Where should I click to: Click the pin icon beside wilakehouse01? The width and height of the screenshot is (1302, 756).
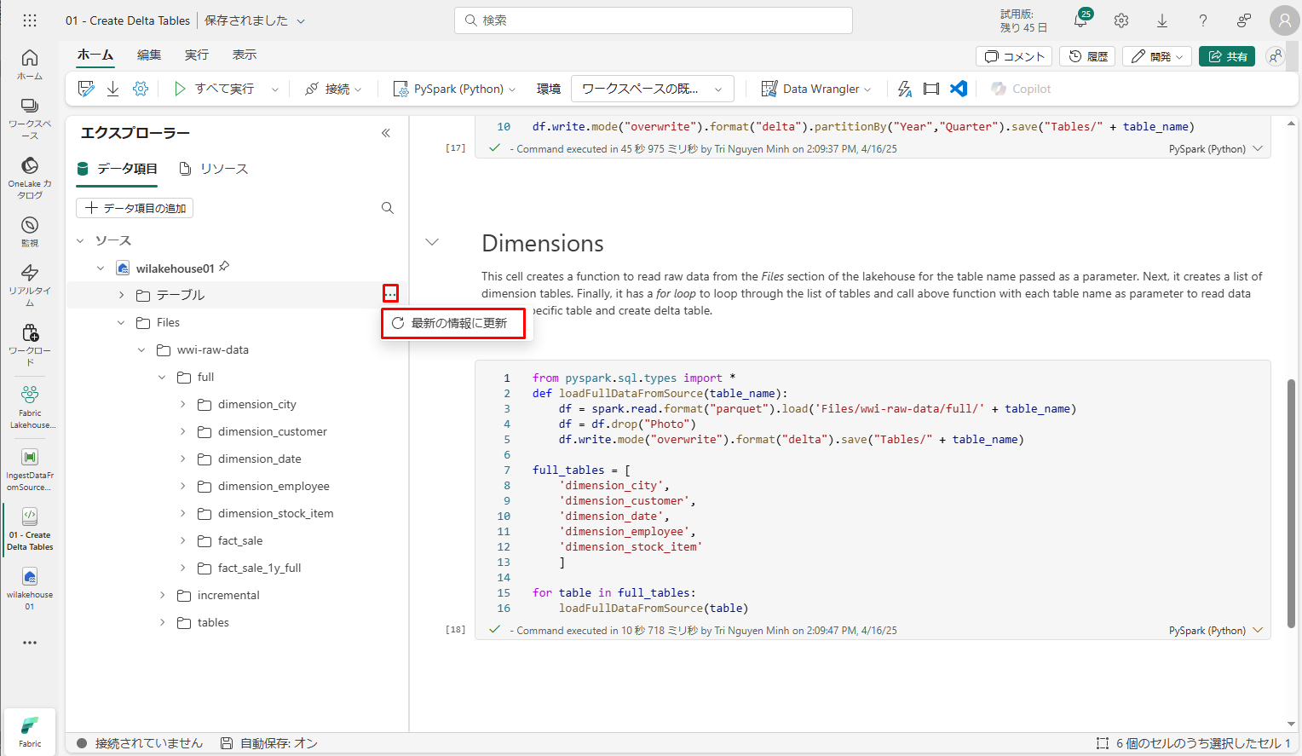coord(224,267)
